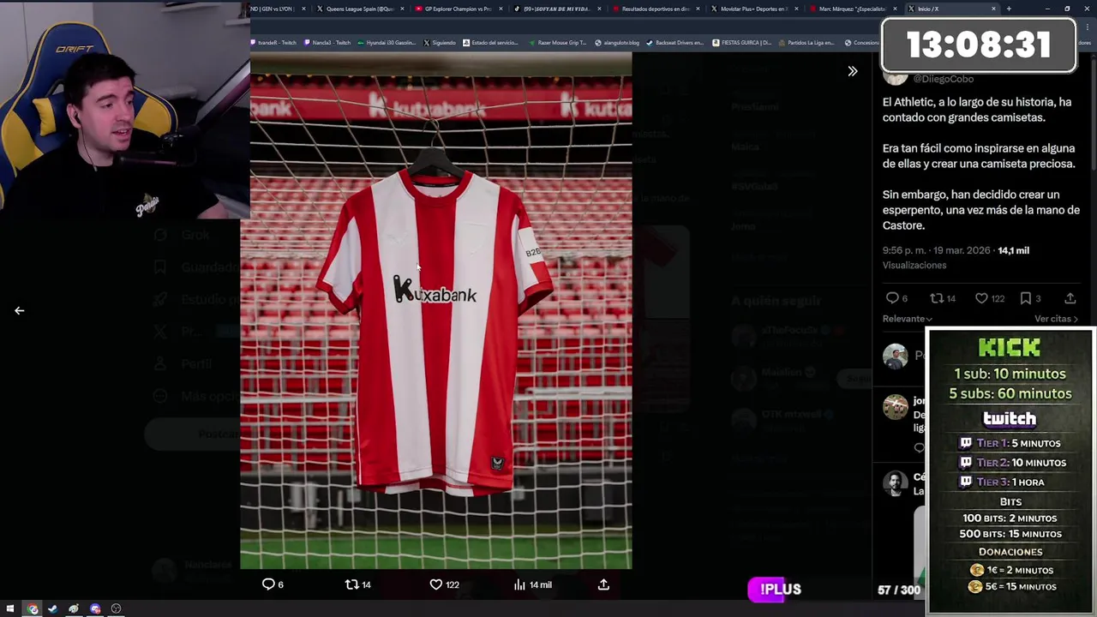Click 14,1 mil Visualizaciones text

(956, 258)
